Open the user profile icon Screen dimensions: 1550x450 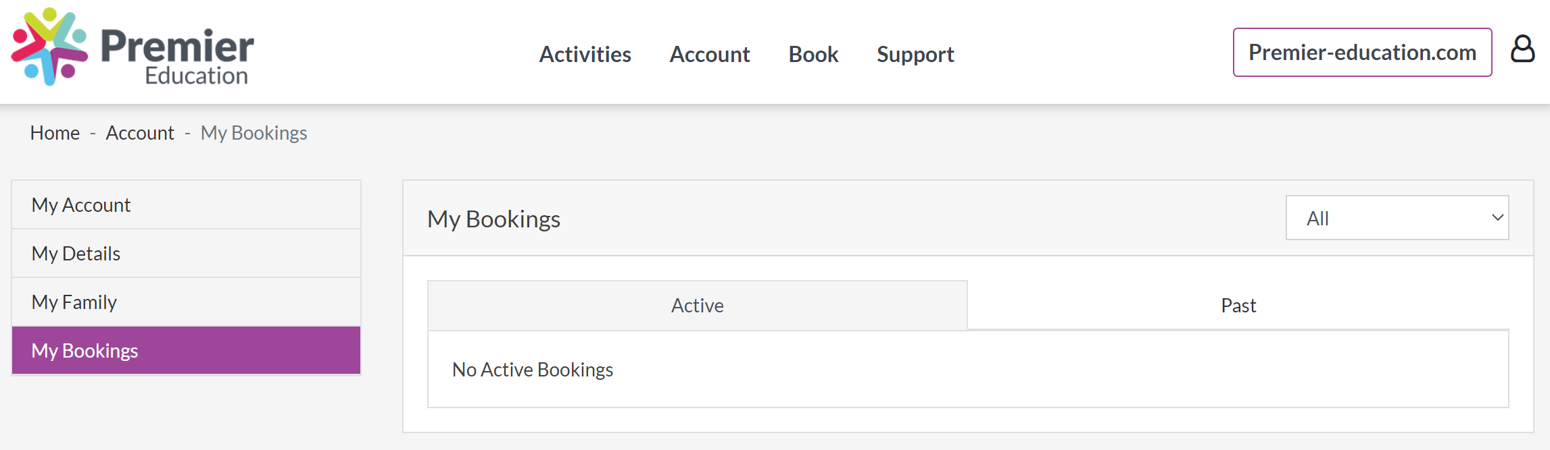1522,49
